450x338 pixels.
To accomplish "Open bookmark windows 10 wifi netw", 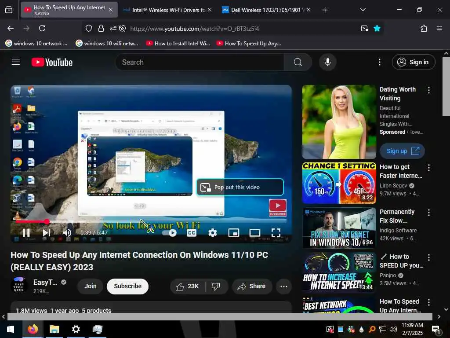I will [x=107, y=44].
